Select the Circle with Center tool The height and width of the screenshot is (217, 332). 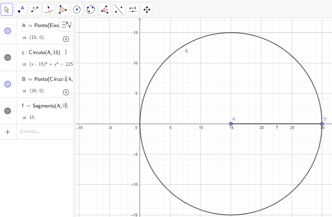(x=77, y=9)
